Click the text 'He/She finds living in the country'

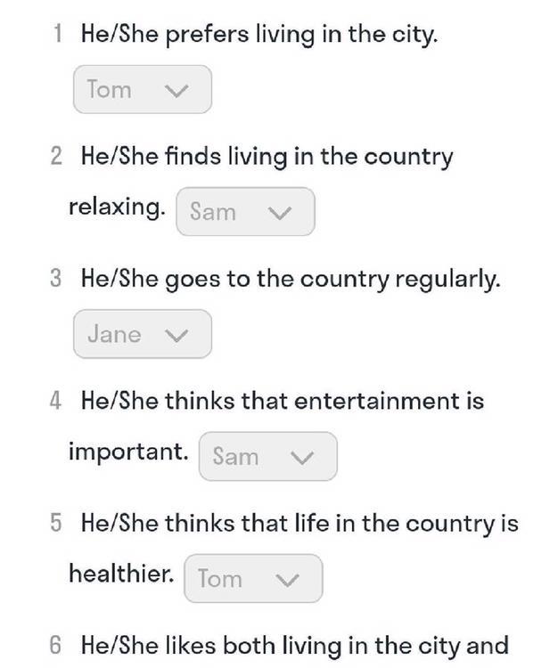click(x=267, y=157)
